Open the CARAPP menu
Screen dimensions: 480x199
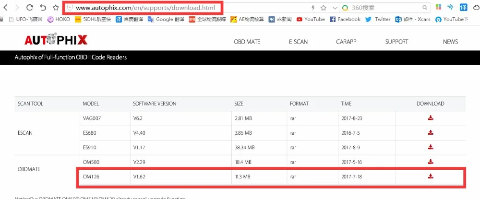tap(346, 42)
